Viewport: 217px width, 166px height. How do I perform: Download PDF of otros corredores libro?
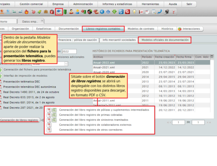point(49,130)
